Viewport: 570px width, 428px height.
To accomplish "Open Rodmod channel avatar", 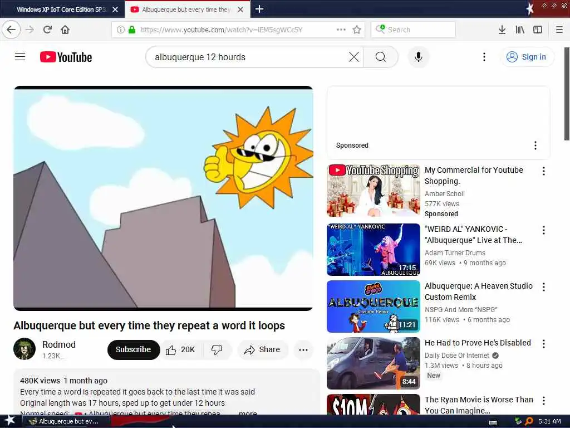I will coord(24,349).
